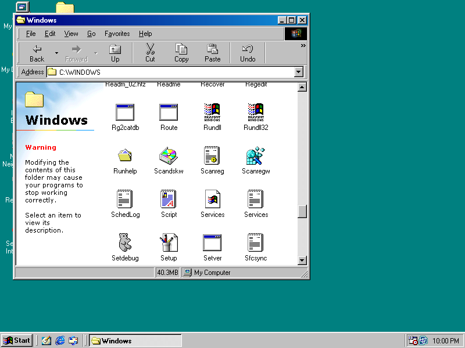Viewport: 465px width, 348px height.
Task: Select the Cut toolbar icon
Action: tap(149, 53)
